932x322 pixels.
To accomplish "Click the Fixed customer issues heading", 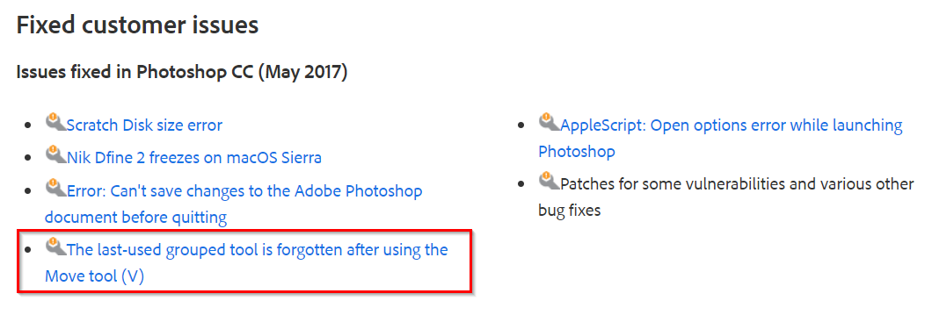I will coord(137,26).
